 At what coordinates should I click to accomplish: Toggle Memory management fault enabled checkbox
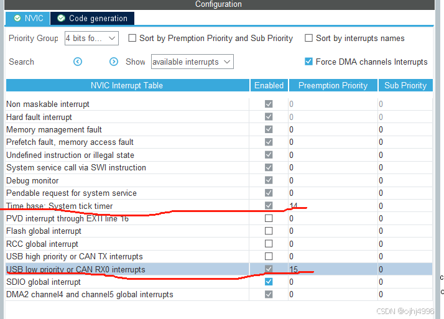click(x=269, y=129)
